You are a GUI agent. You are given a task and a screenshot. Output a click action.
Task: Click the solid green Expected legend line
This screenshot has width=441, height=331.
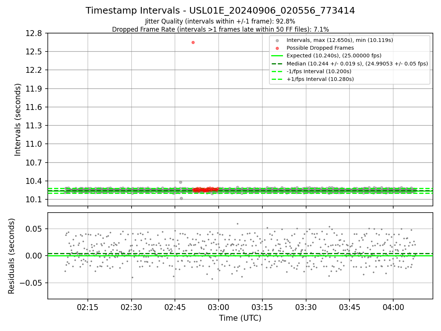click(277, 56)
